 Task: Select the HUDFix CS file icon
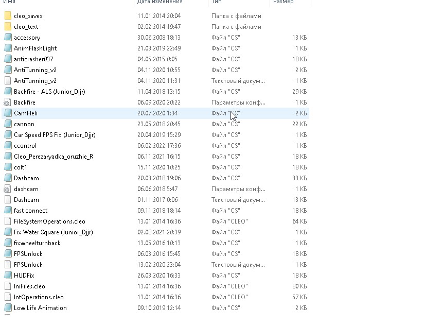point(7,276)
